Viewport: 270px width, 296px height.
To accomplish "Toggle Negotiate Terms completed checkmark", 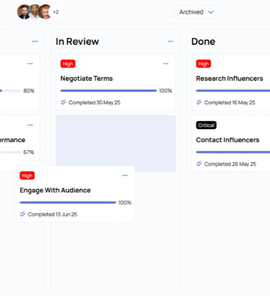I will (63, 102).
